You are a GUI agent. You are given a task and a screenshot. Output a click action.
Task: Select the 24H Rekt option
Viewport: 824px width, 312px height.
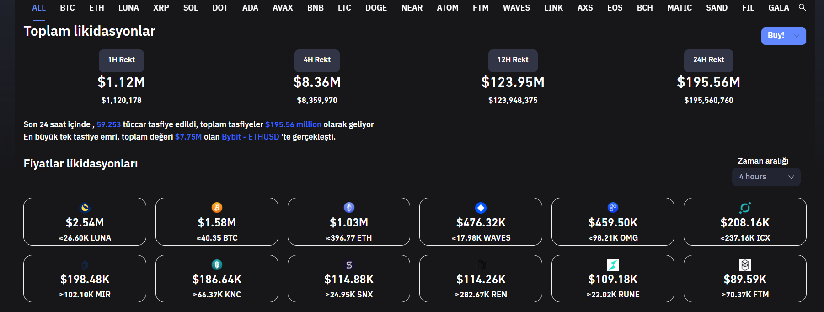tap(708, 60)
